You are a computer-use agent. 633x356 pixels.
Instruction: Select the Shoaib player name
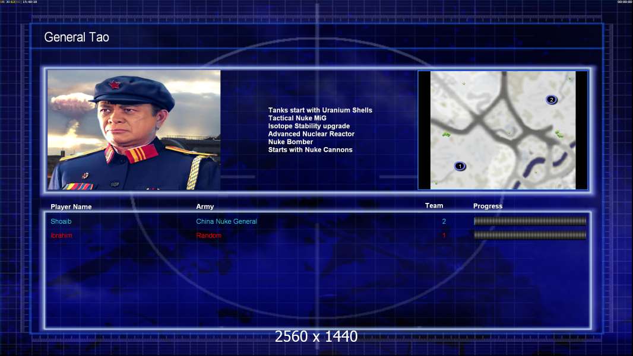(x=61, y=222)
